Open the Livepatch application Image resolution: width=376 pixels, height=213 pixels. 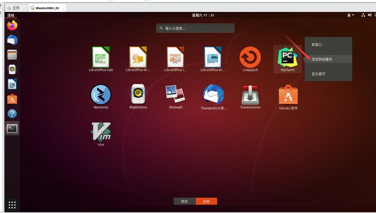pyautogui.click(x=250, y=58)
